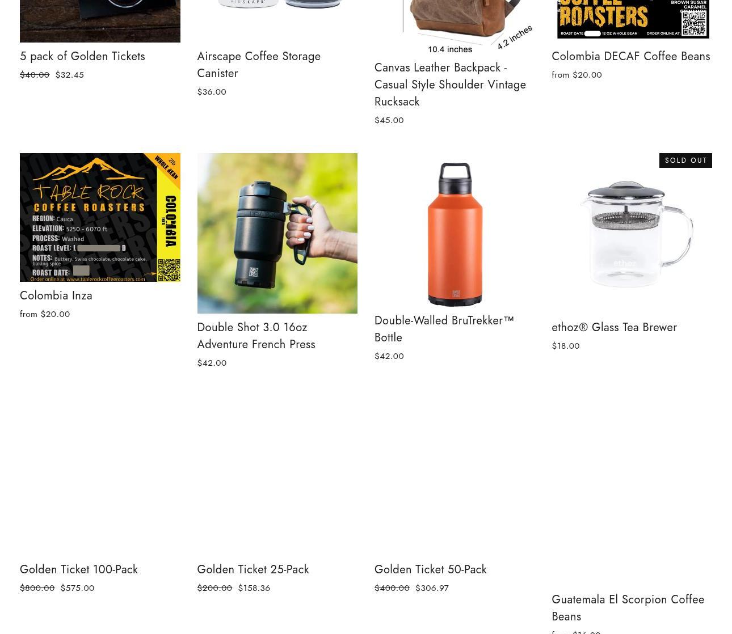Click the canvas backpack product image
The width and height of the screenshot is (732, 634).
(455, 26)
